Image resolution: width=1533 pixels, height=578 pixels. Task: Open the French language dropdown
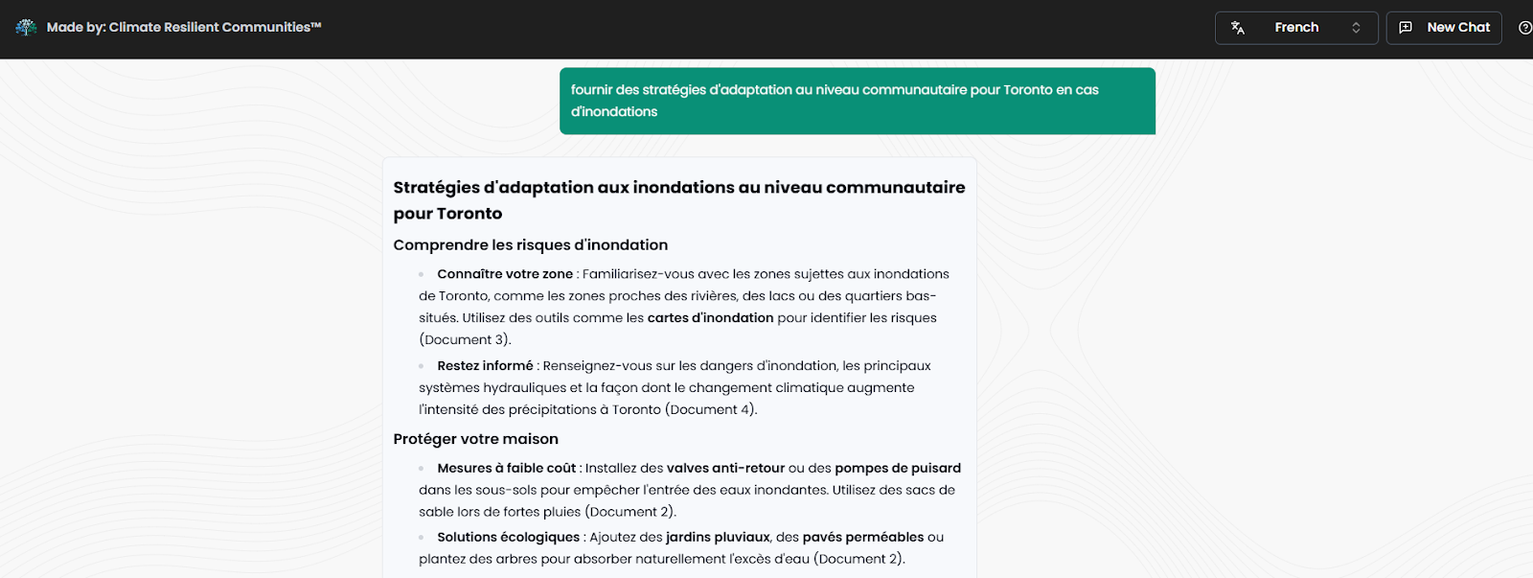(x=1296, y=28)
